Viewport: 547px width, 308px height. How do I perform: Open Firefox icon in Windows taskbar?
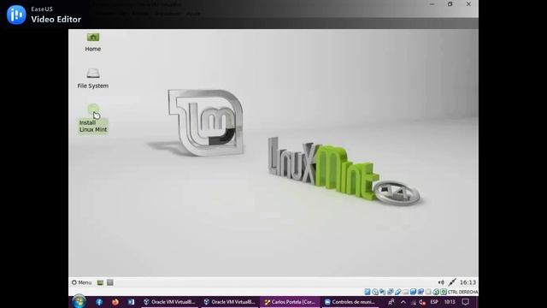[115, 302]
